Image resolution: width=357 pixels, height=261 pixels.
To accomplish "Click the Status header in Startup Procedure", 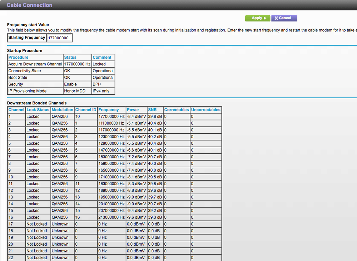I will point(70,57).
